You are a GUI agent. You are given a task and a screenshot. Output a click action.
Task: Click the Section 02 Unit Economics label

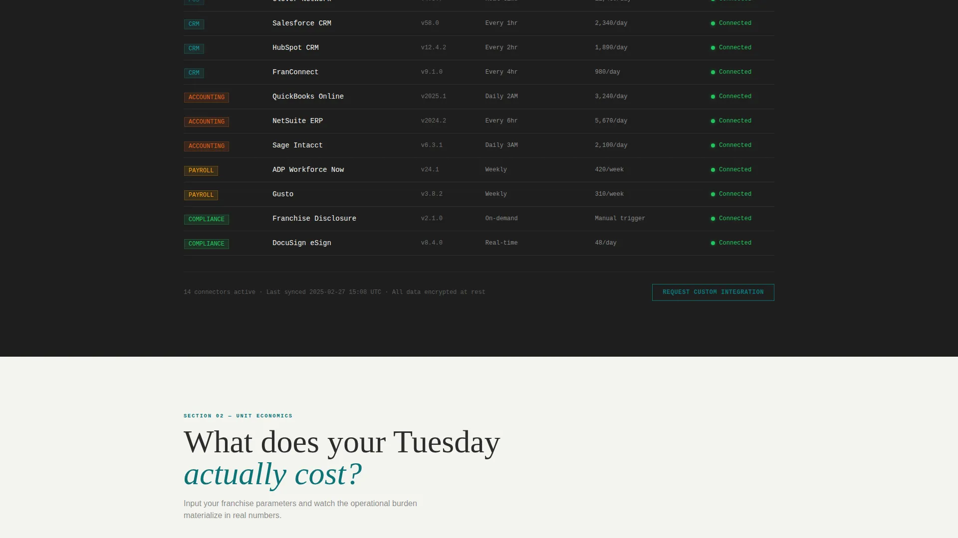click(x=238, y=416)
